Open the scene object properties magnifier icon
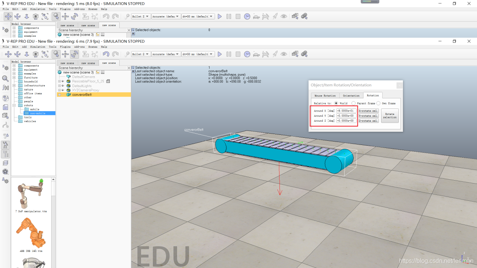 [x=5, y=78]
